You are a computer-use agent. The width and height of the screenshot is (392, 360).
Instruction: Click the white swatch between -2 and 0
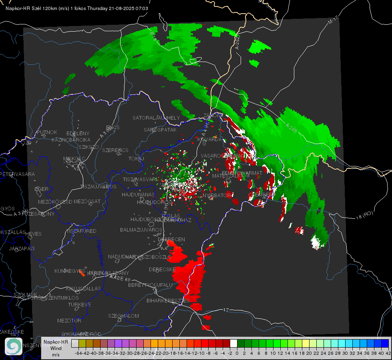click(x=233, y=343)
